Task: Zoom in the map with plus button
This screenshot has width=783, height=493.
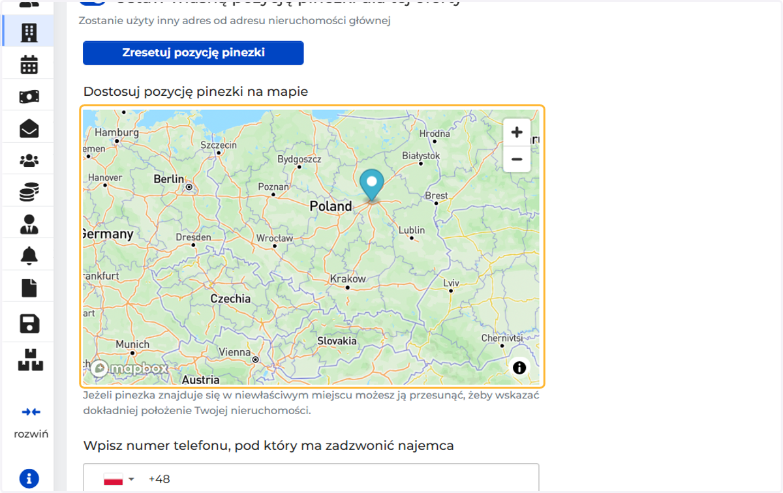Action: pyautogui.click(x=517, y=132)
